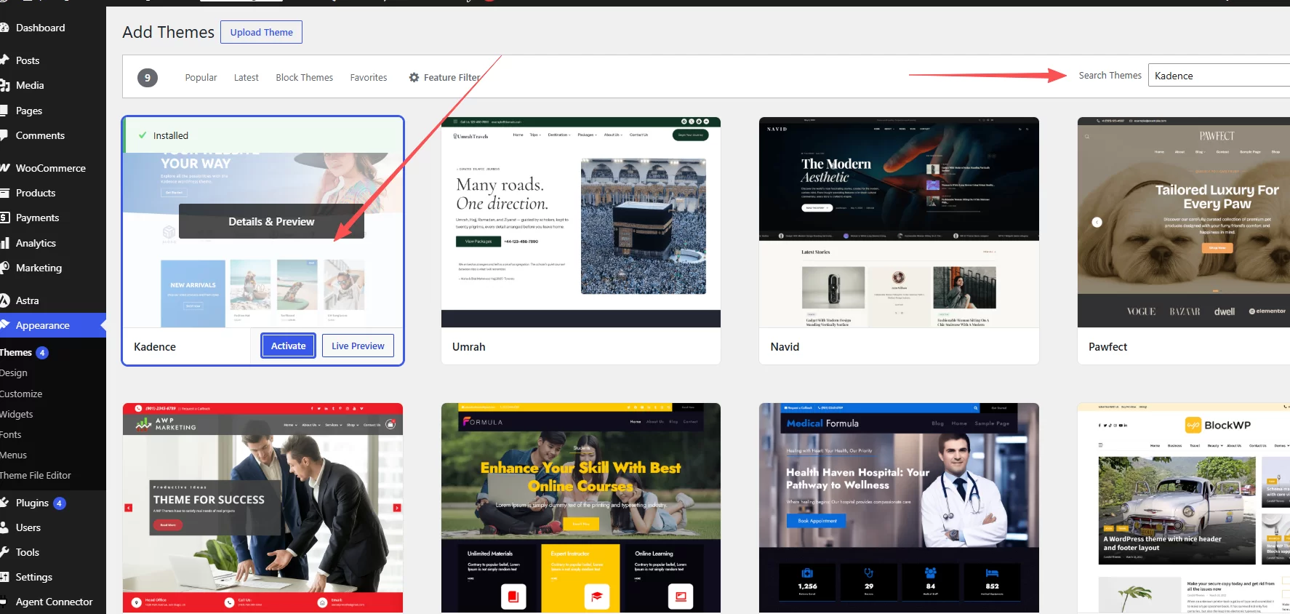
Task: Open Live Preview for Kadence
Action: pos(358,346)
